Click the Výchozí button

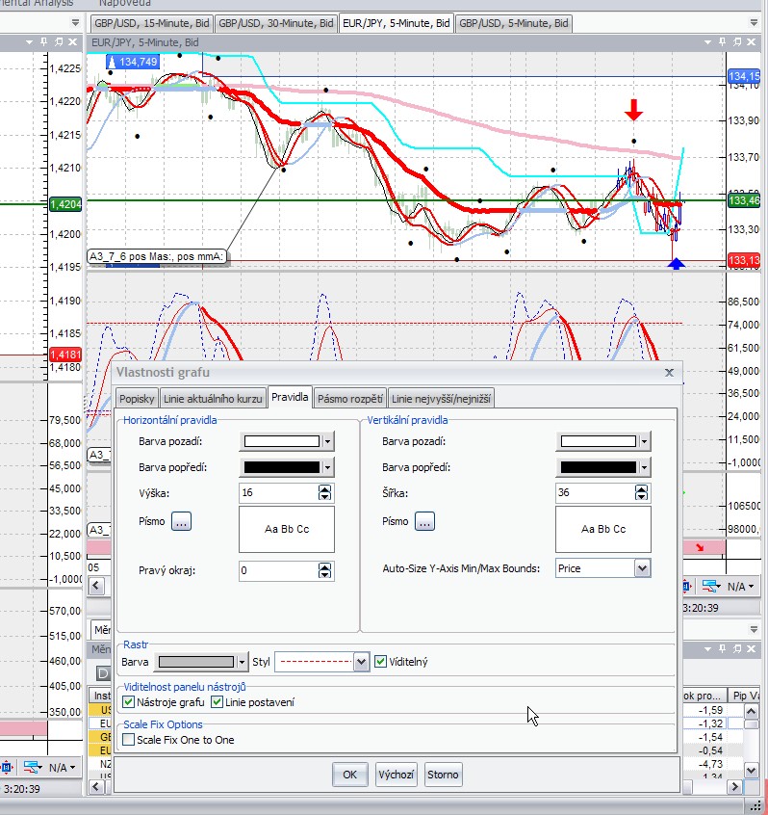click(x=396, y=774)
